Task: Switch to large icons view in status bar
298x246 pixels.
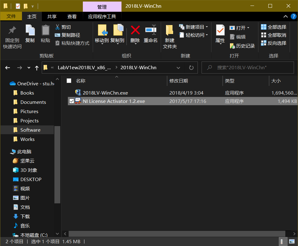Action: tap(292, 242)
